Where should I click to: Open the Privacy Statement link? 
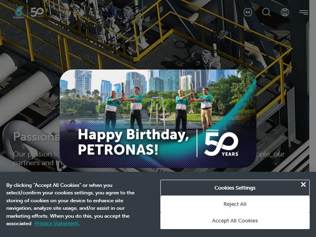[x=56, y=224]
